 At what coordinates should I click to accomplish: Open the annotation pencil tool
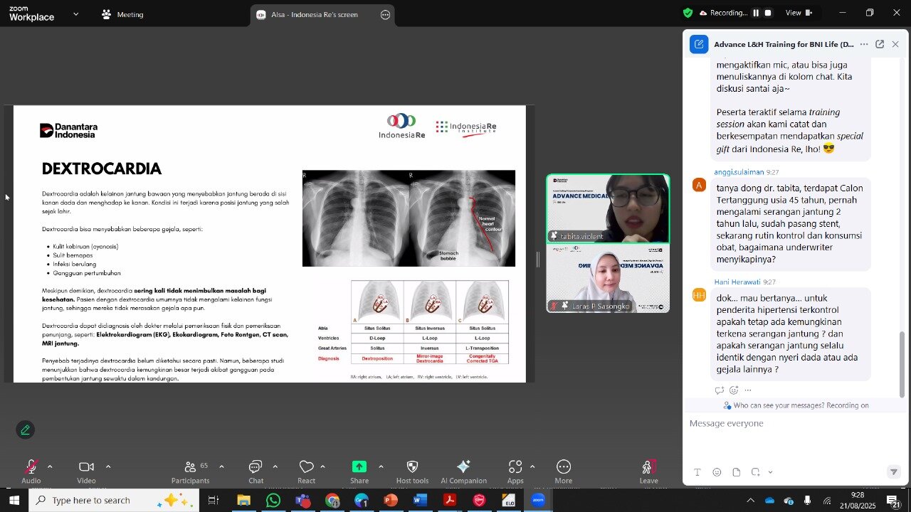[x=26, y=430]
